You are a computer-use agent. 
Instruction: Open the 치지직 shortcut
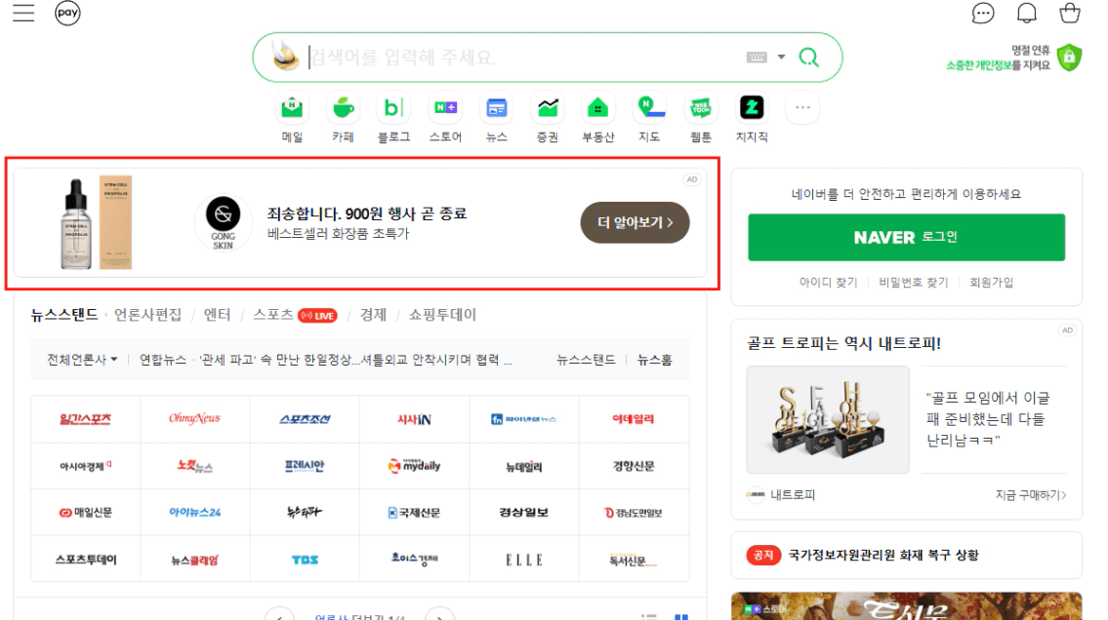tap(751, 117)
